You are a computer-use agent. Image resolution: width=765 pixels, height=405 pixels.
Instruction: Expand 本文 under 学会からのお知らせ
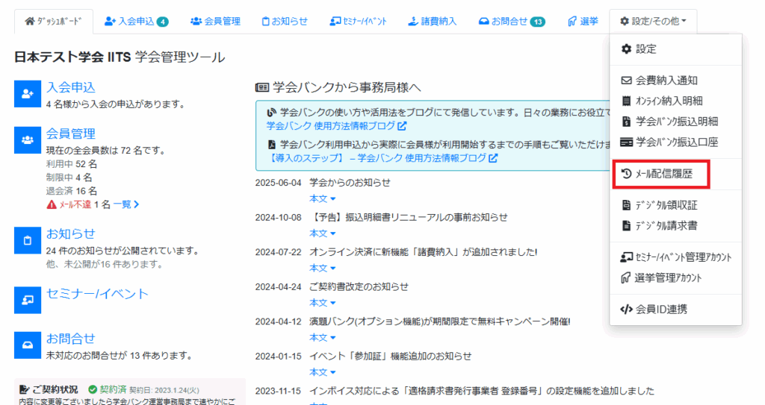[x=323, y=198]
